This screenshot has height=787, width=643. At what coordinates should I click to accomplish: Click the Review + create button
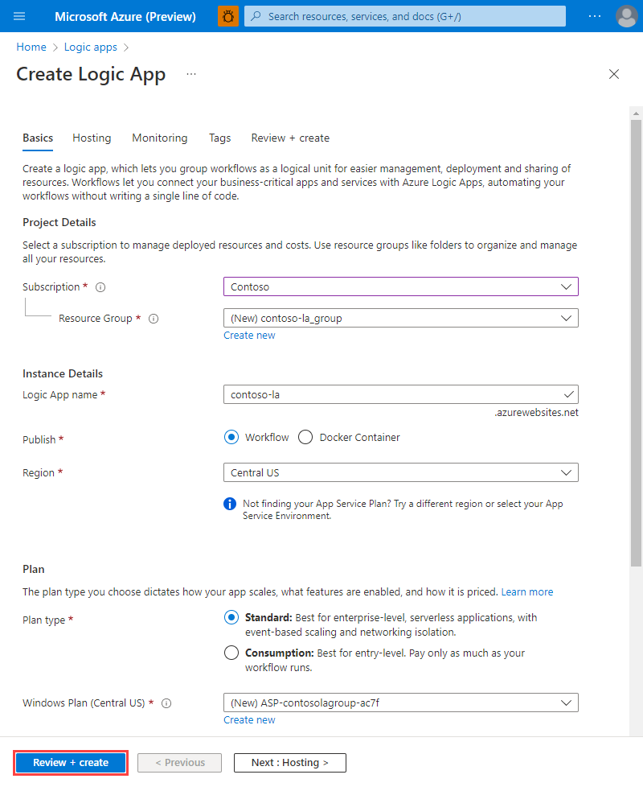tap(70, 762)
